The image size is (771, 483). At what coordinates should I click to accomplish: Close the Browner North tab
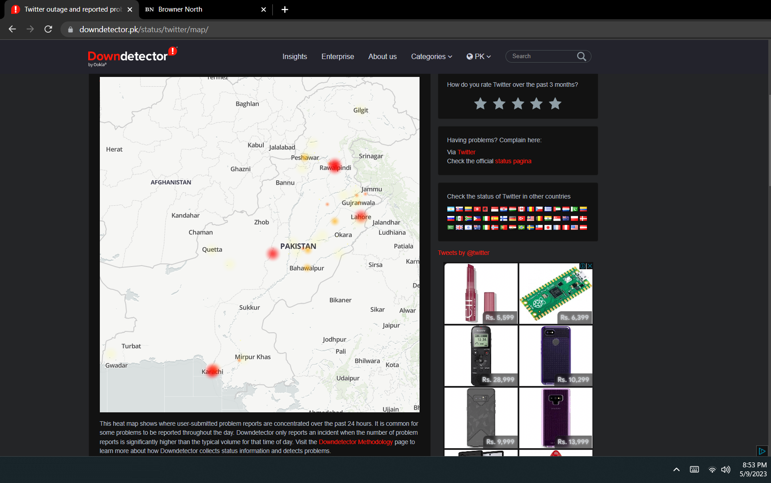264,9
